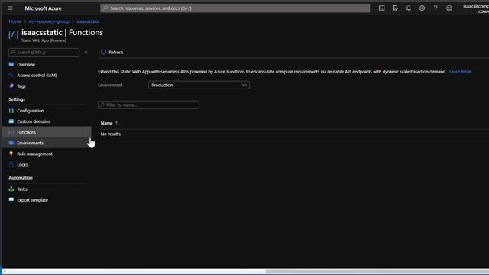489x275 pixels.
Task: Click the Settings section heading
Action: 17,99
